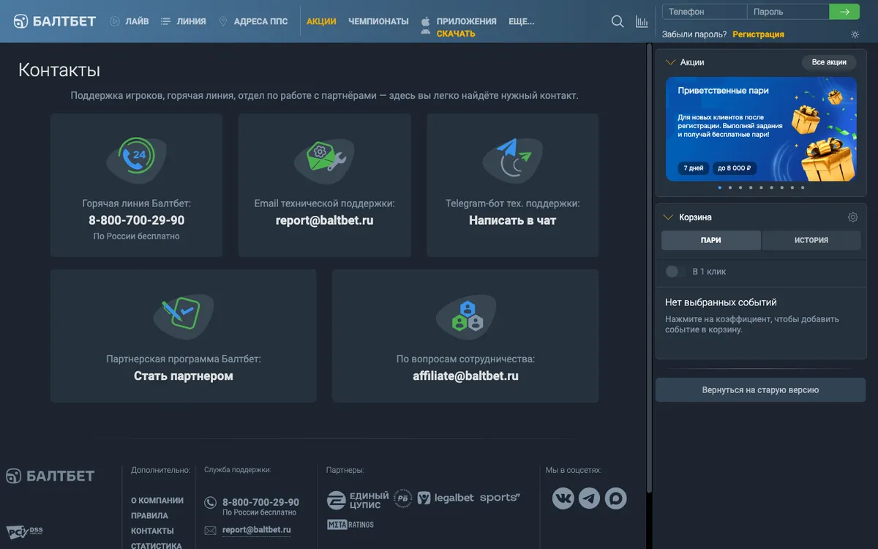The image size is (878, 549).
Task: Open the ЛИНИЯ section
Action: (184, 21)
